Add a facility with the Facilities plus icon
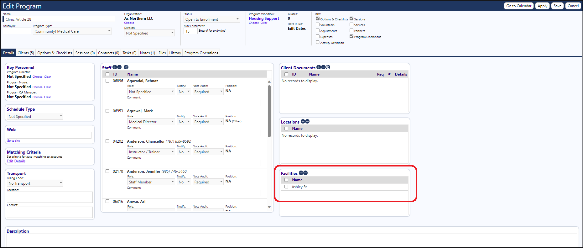Image resolution: width=583 pixels, height=248 pixels. (301, 173)
